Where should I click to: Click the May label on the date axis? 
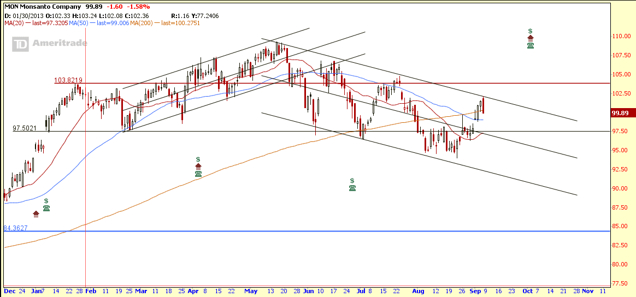(x=251, y=291)
